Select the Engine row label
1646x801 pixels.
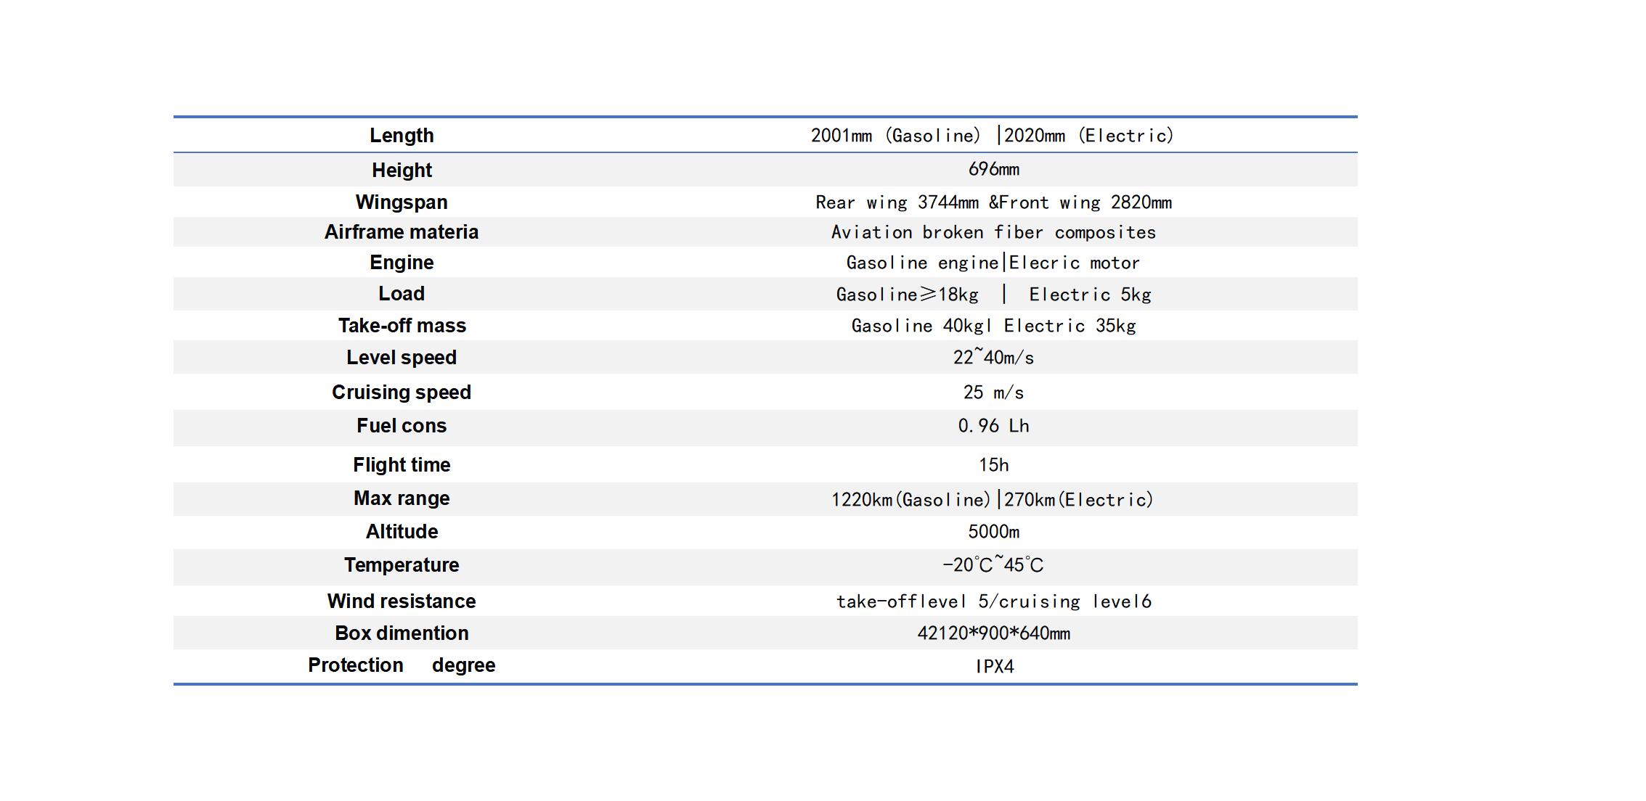402,263
